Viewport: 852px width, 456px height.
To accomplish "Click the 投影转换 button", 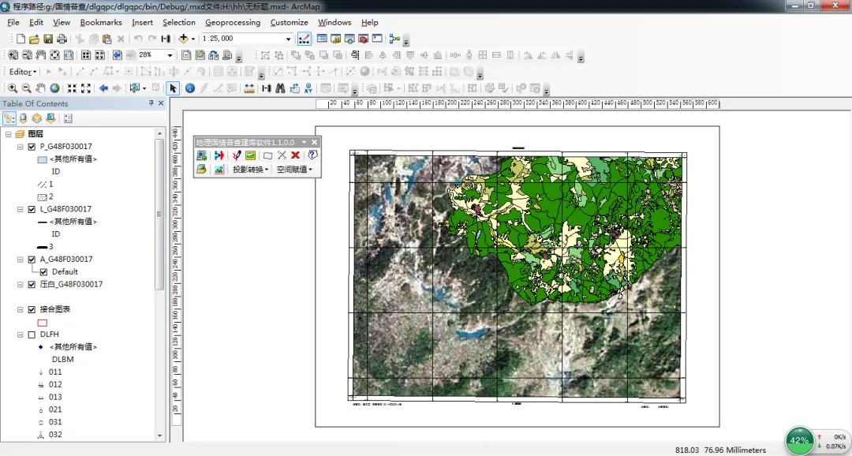I will point(251,170).
